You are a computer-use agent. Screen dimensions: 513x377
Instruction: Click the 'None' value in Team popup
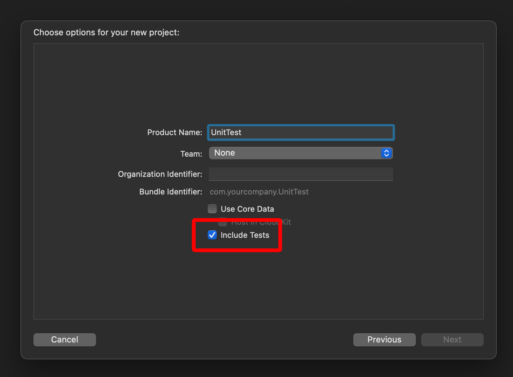tap(224, 153)
